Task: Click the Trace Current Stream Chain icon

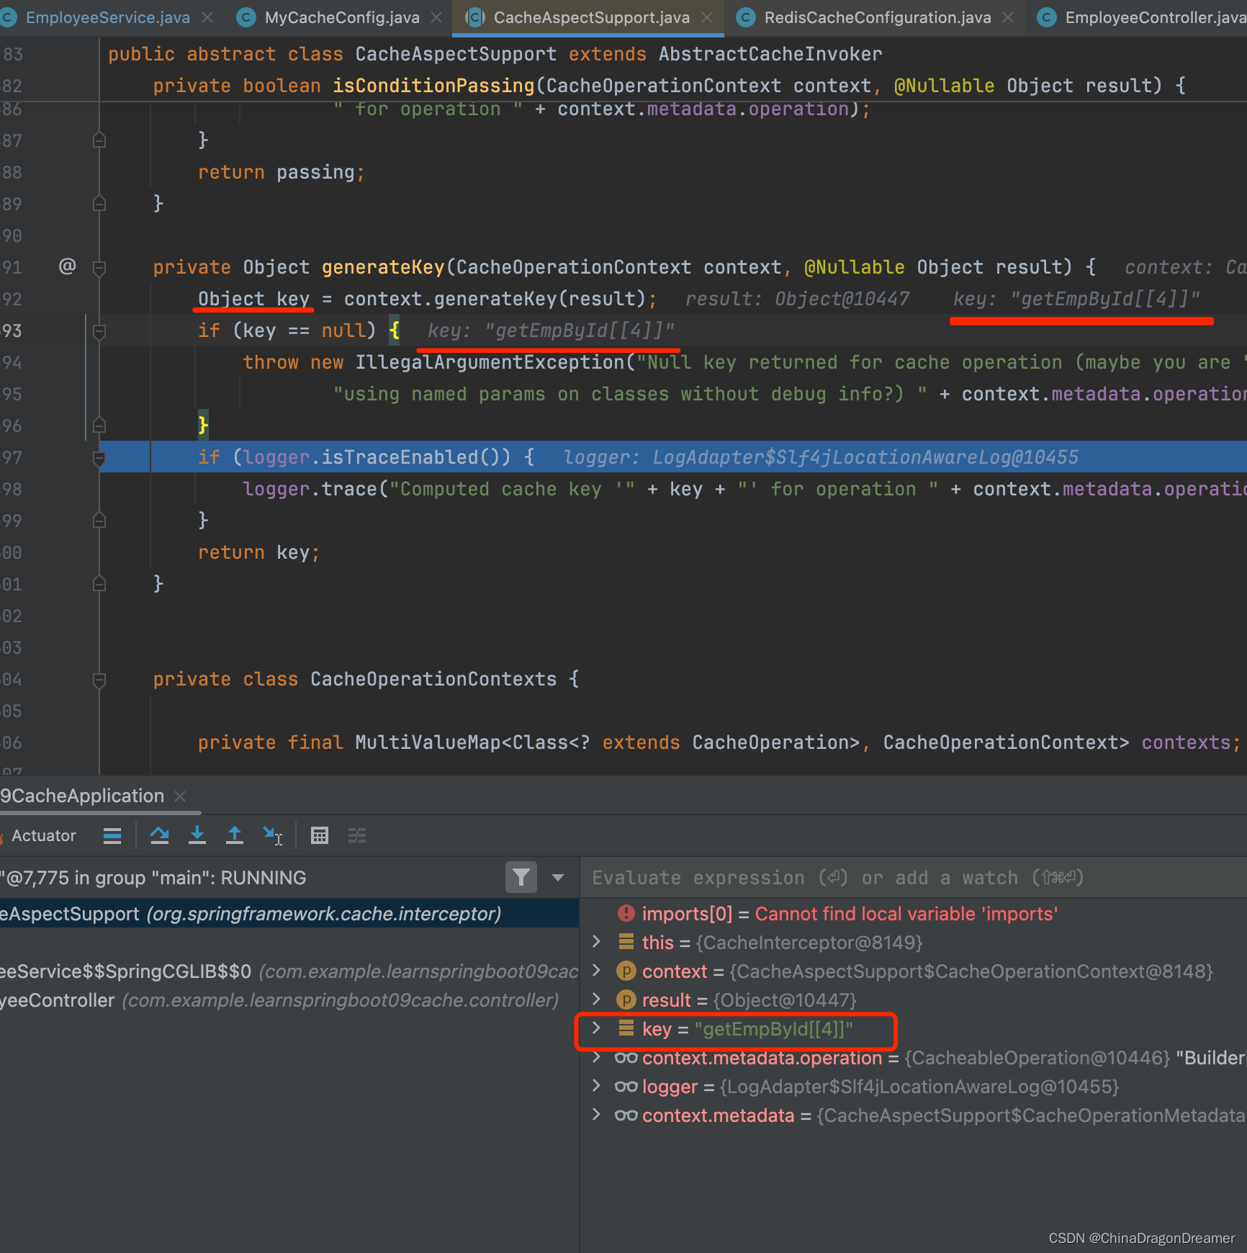Action: coord(357,835)
